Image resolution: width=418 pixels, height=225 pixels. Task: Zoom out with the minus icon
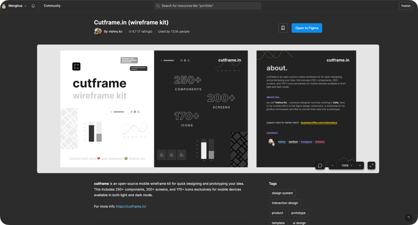(x=333, y=166)
